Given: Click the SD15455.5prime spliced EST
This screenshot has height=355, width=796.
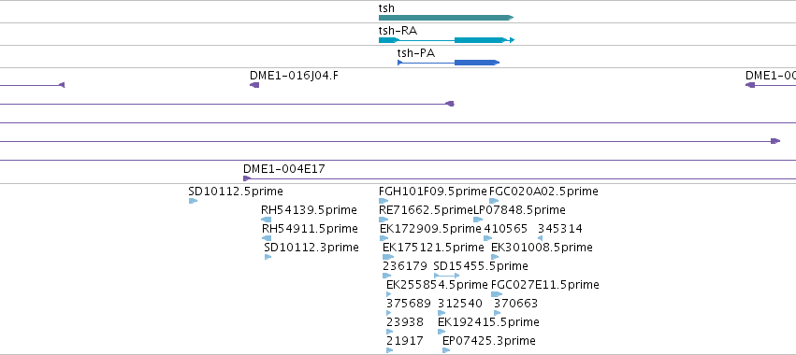Looking at the screenshot, I should (447, 276).
